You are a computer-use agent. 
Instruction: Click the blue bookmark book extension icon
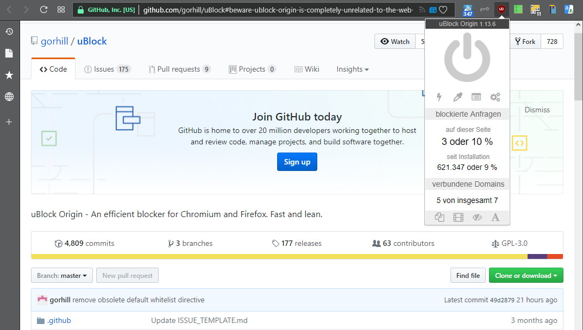click(x=553, y=9)
